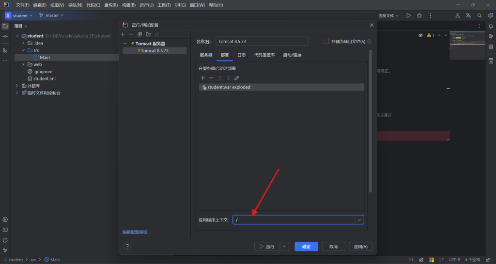The height and width of the screenshot is (264, 496).
Task: Open the student project selector dropdown
Action: coord(19,16)
